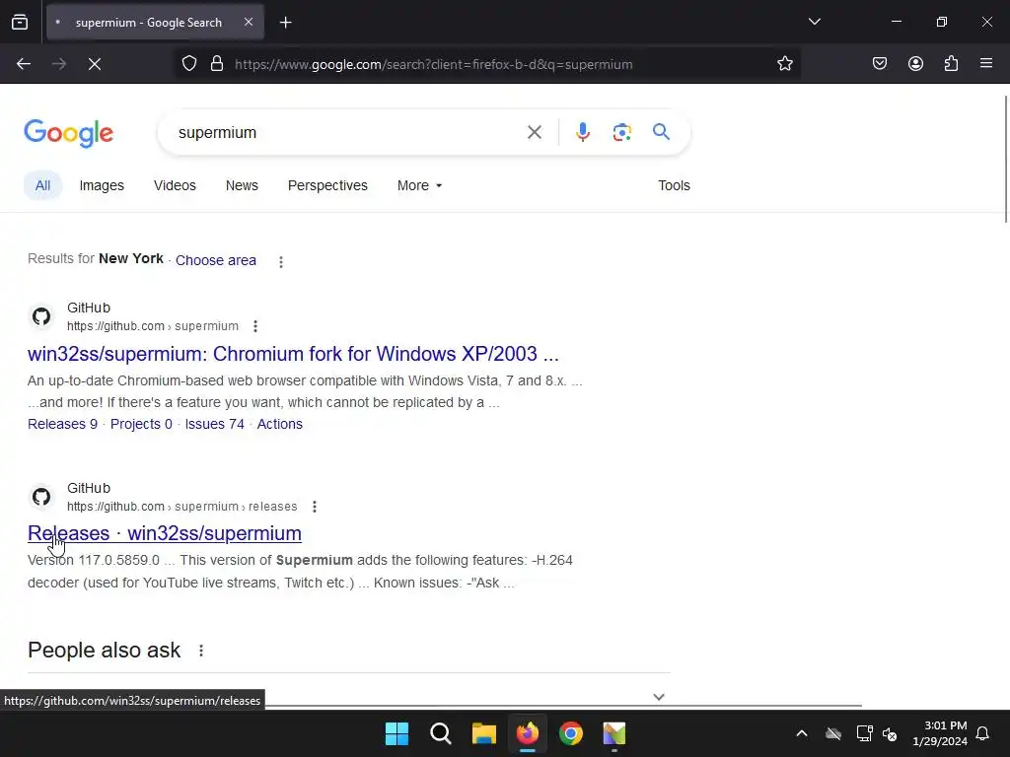Bookmark this page with star icon
The height and width of the screenshot is (757, 1010).
coord(784,64)
